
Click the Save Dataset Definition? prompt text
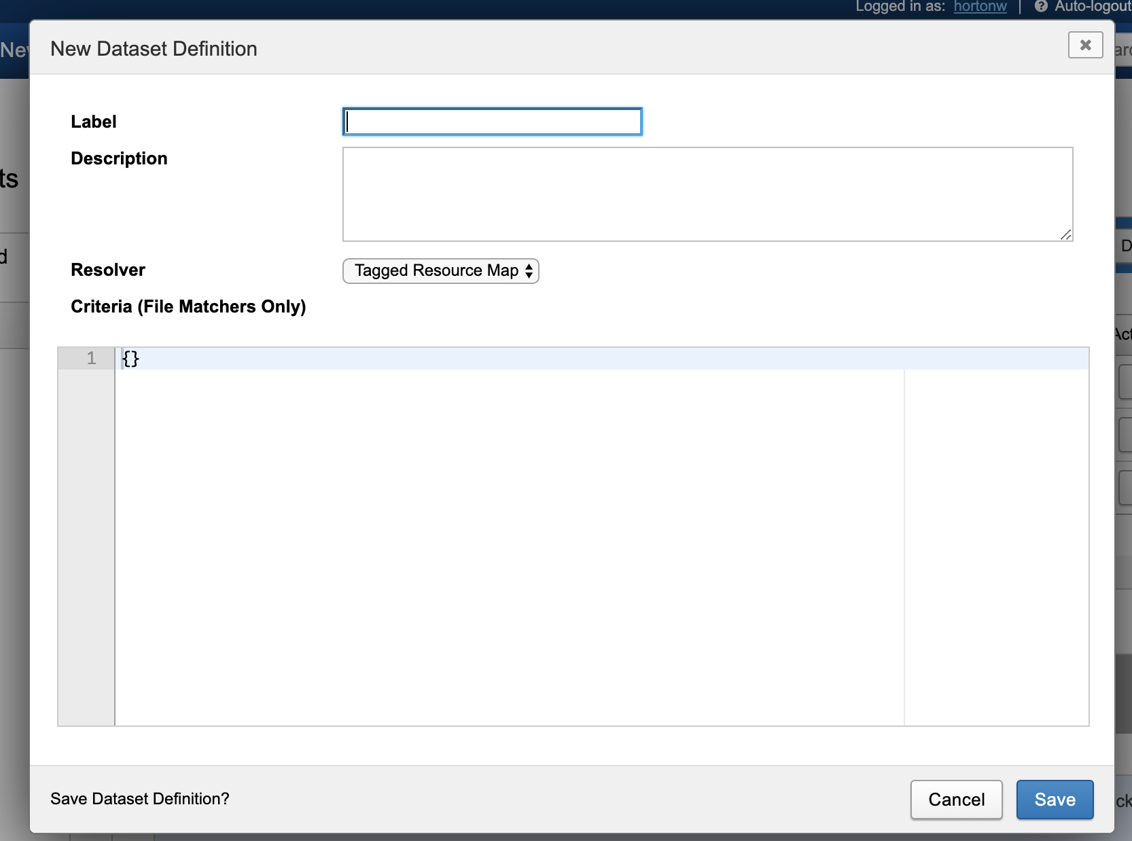point(140,799)
